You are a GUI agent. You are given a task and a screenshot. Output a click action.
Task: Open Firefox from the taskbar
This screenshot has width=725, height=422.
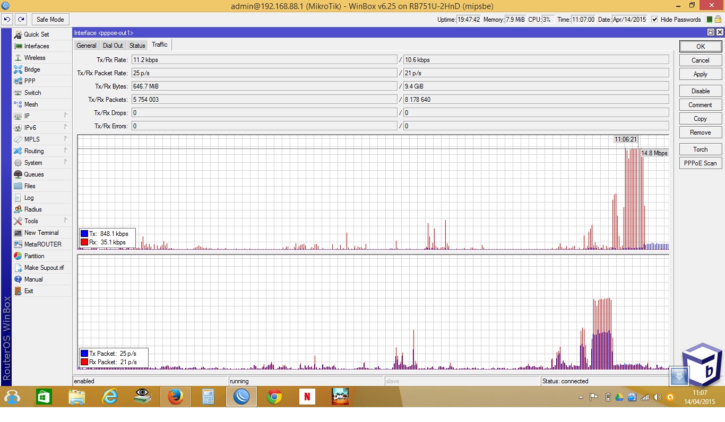175,397
